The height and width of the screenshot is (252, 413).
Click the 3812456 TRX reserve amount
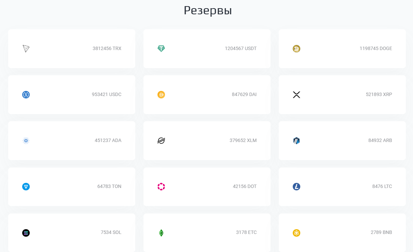coord(107,48)
